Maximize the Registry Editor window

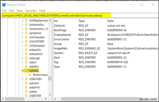click(x=142, y=5)
